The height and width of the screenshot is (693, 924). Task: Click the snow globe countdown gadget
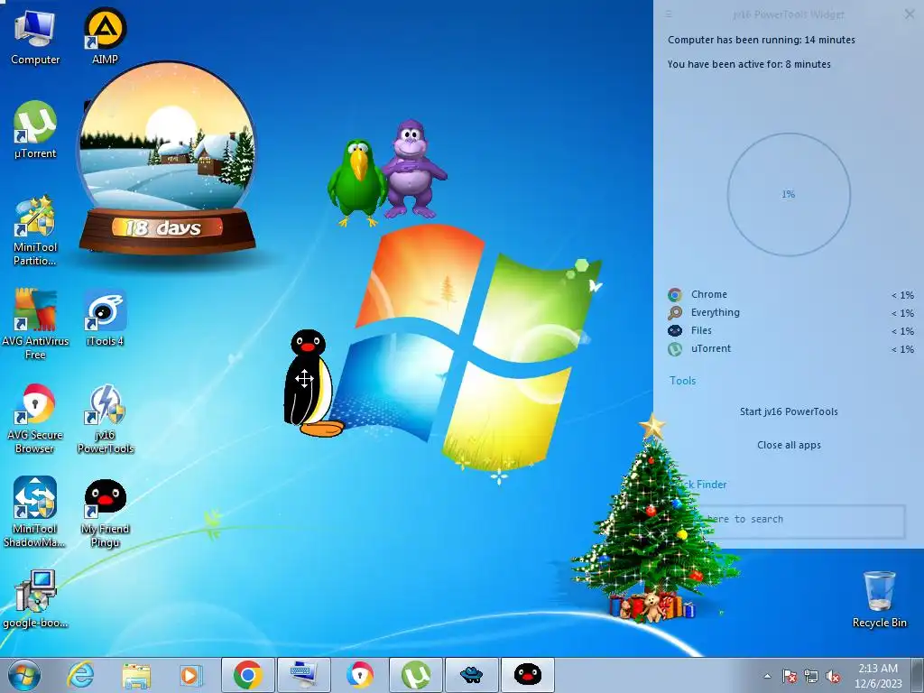167,159
